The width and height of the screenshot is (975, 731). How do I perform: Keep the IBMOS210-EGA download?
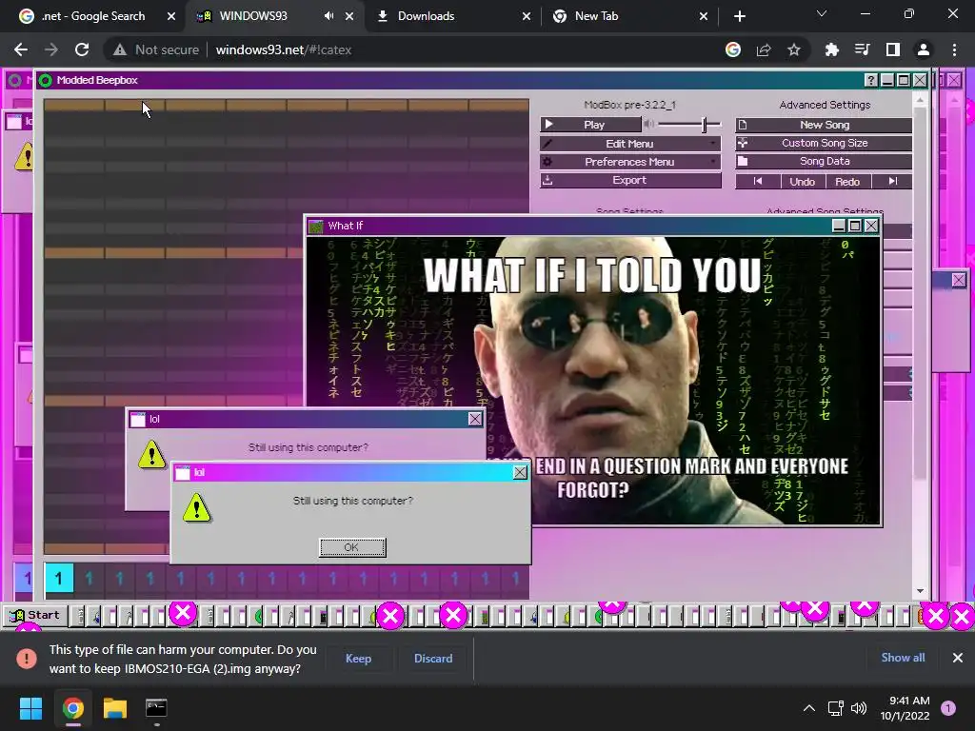(358, 659)
